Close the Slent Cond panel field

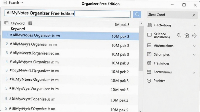194,15
